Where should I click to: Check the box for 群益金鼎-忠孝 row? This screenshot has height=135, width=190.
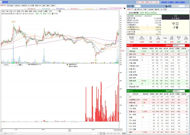[x=128, y=87]
